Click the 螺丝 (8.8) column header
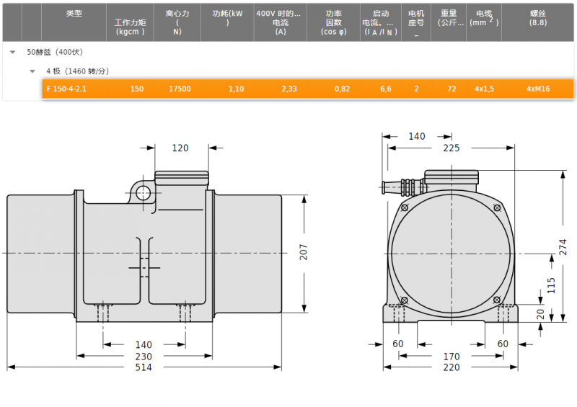The height and width of the screenshot is (407, 577). tap(537, 22)
